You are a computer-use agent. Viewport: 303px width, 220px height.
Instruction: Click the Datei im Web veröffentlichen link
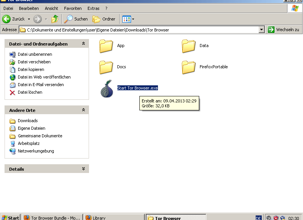(44, 77)
